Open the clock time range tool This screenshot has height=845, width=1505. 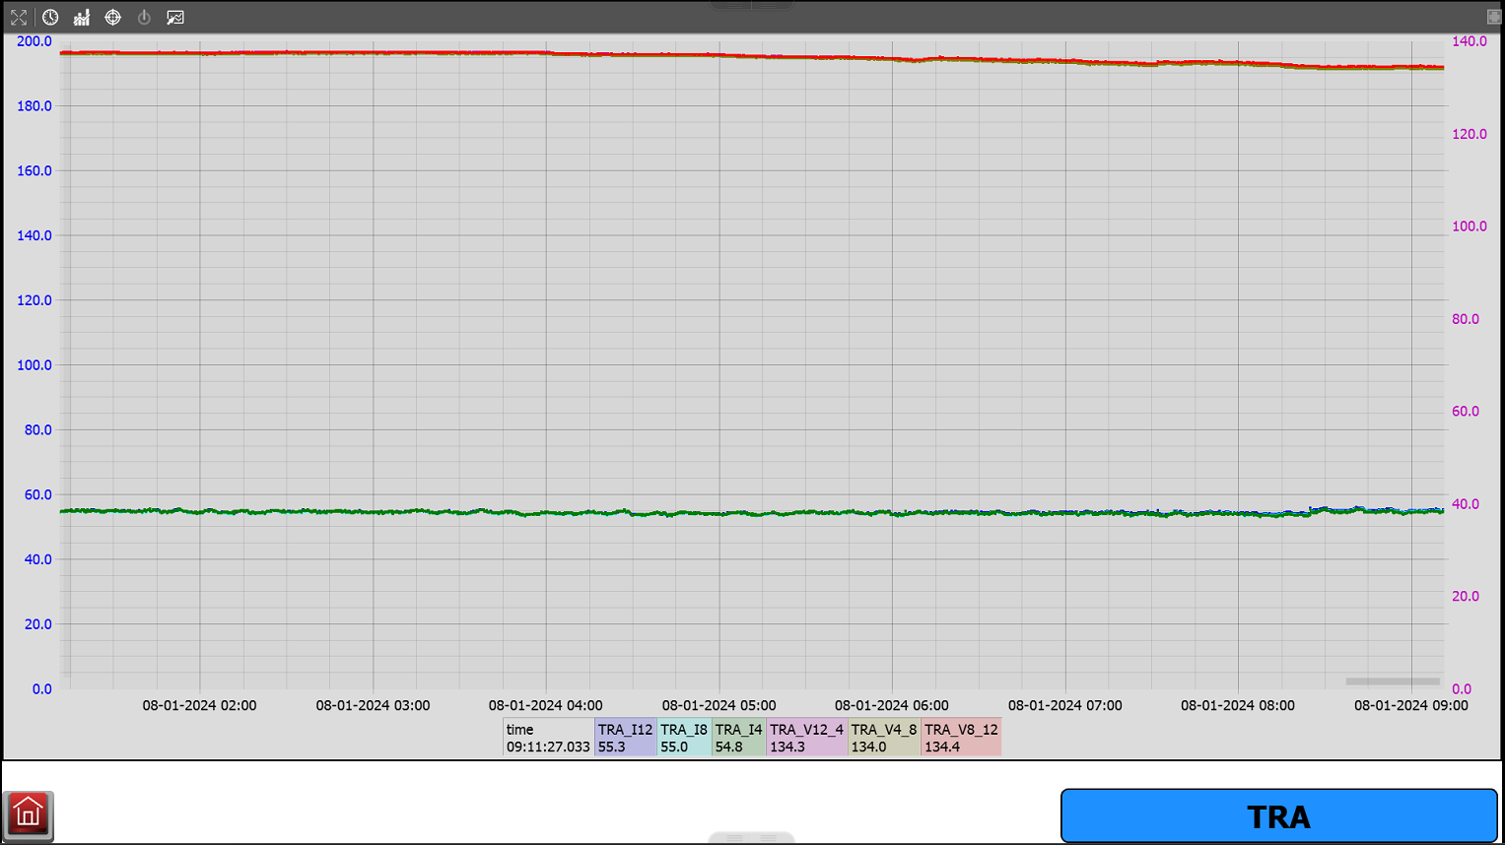pyautogui.click(x=50, y=18)
